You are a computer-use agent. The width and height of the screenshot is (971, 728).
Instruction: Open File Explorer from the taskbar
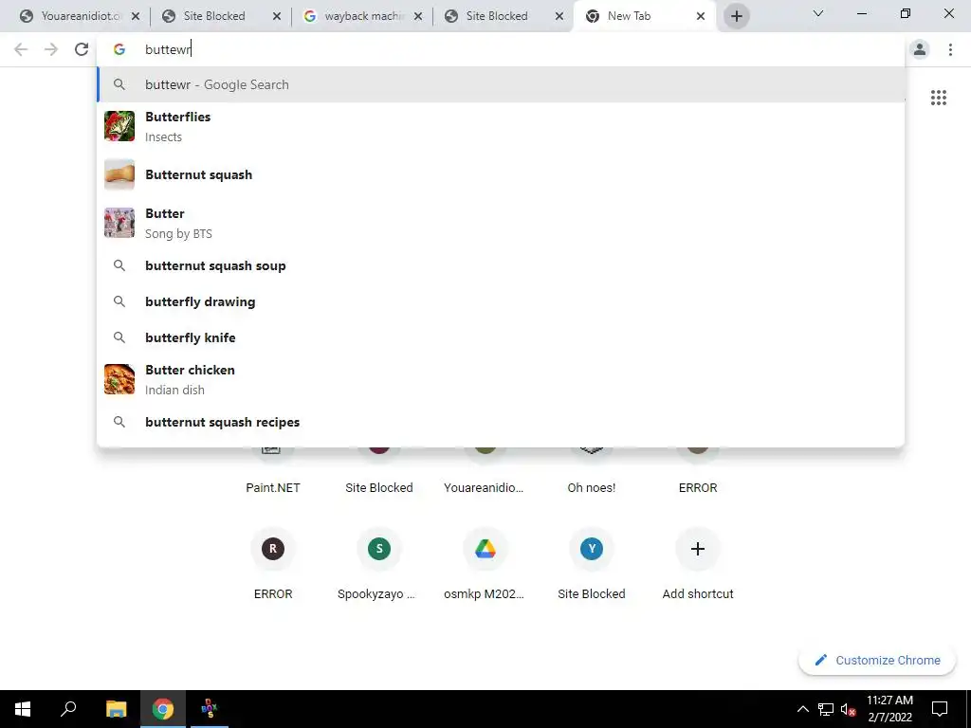(116, 709)
